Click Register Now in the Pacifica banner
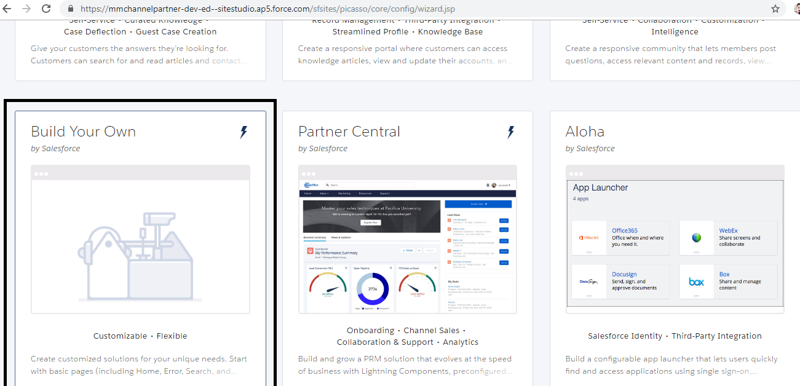This screenshot has height=386, width=800. point(371,223)
